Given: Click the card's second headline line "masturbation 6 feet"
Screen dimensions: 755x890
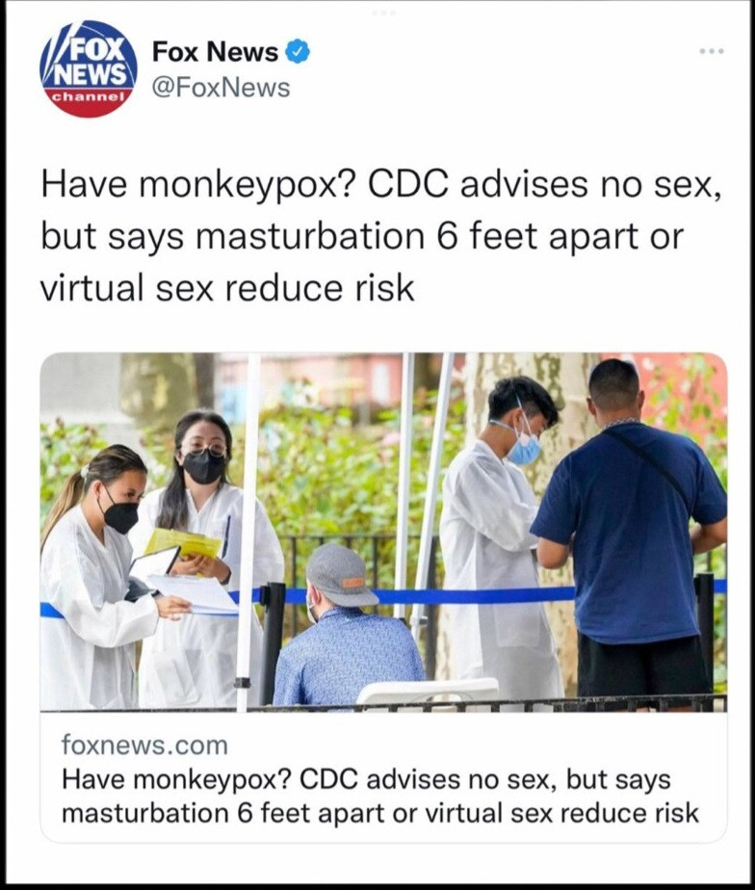Looking at the screenshot, I should pos(379,813).
